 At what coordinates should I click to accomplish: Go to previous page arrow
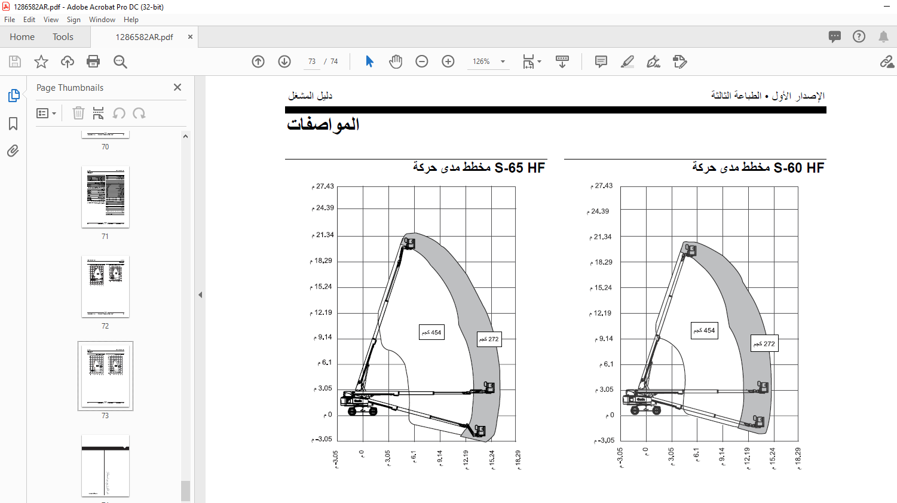(x=258, y=62)
